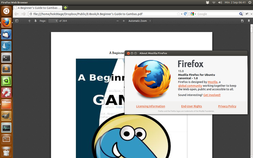
Task: Click the browser back arrow
Action: coord(16,14)
